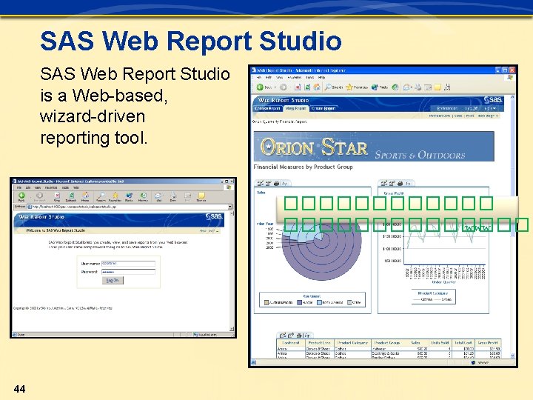Click History icon in the login browser window
The height and width of the screenshot is (400, 533).
(x=144, y=196)
